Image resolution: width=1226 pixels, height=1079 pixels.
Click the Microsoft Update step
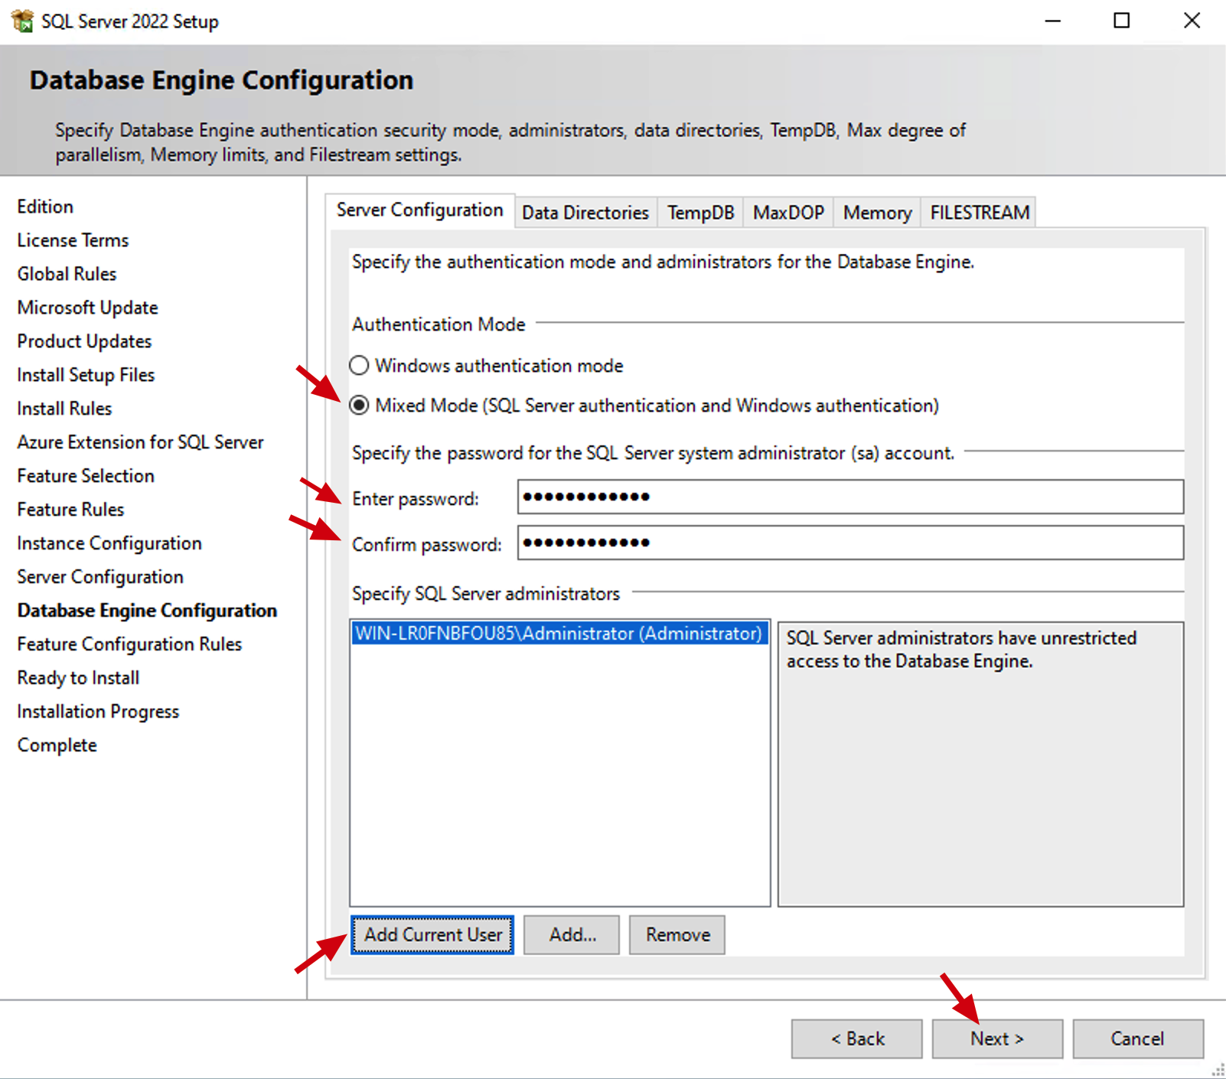88,308
